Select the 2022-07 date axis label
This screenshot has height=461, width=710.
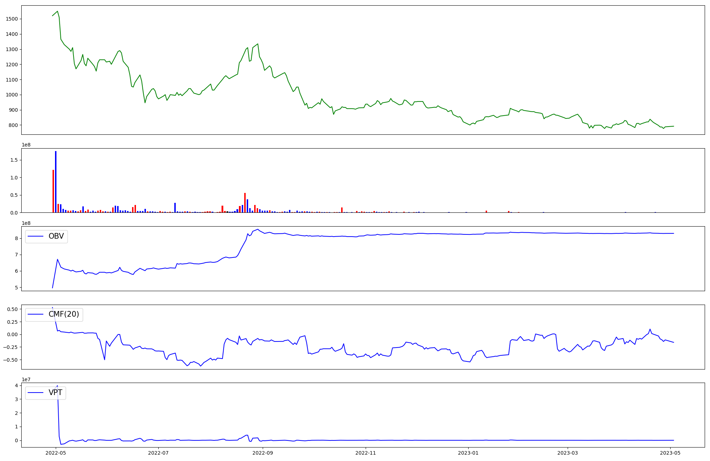[x=158, y=453]
